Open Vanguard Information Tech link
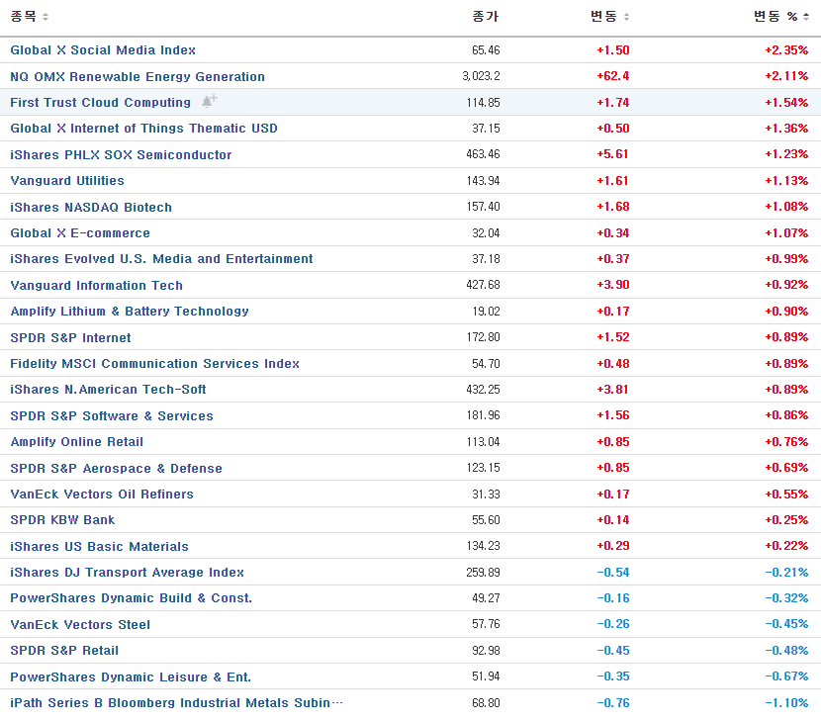 tap(97, 286)
